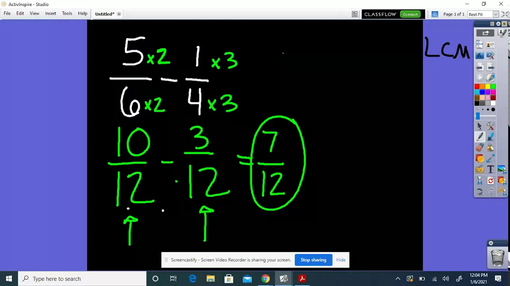Choose the black color swatch
The width and height of the screenshot is (510, 286).
point(477,103)
